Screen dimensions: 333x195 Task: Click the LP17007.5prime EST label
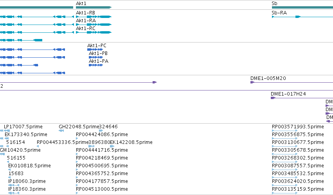coord(23,127)
